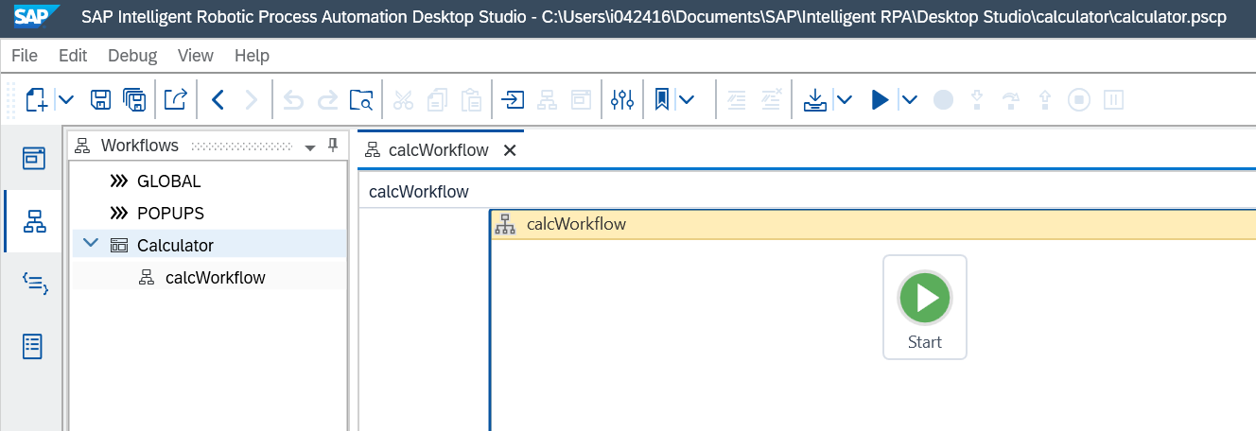Image resolution: width=1256 pixels, height=431 pixels.
Task: Click the circular record breakpoint icon
Action: [x=943, y=99]
